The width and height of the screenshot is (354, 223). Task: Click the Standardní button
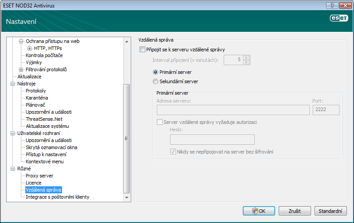(x=331, y=211)
